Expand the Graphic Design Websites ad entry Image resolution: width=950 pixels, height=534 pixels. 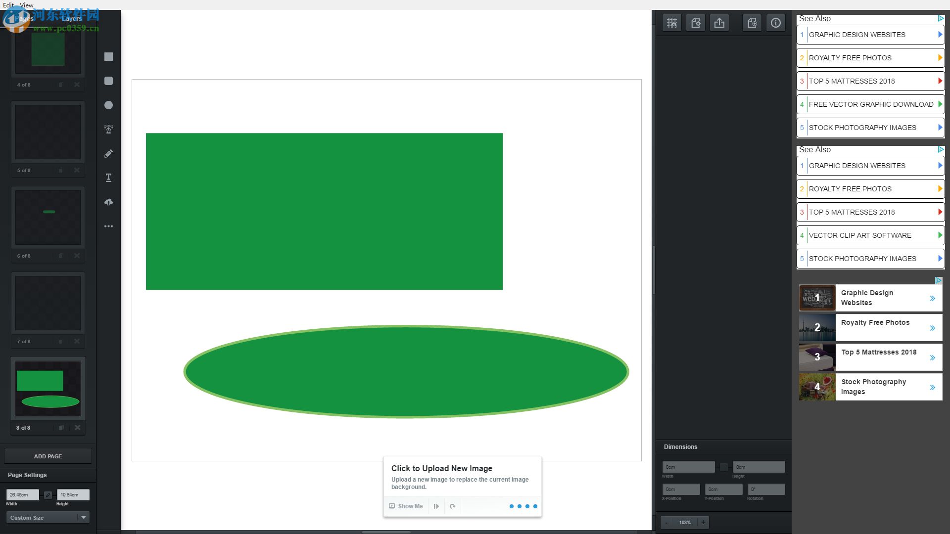click(x=932, y=298)
